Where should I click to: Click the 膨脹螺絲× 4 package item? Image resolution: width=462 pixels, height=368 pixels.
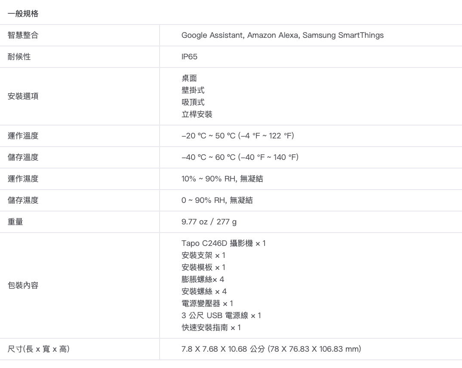tap(203, 279)
